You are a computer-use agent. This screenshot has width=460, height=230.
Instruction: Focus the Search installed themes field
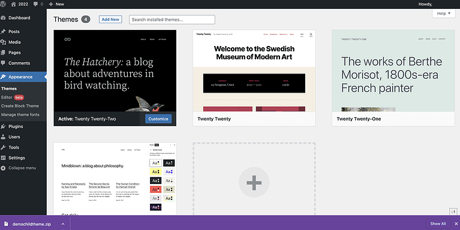pyautogui.click(x=172, y=20)
